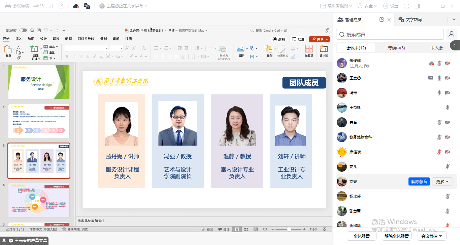
Task: Switch to the 等候中(5) tab
Action: 396,48
